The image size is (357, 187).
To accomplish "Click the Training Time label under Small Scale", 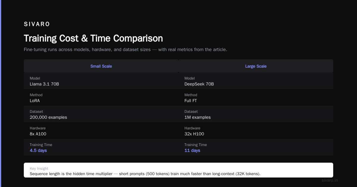I will click(x=41, y=145).
